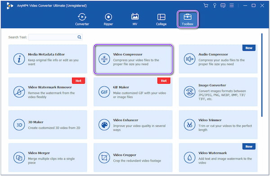The image size is (270, 176).
Task: Click the GIF Maker icon
Action: click(104, 92)
